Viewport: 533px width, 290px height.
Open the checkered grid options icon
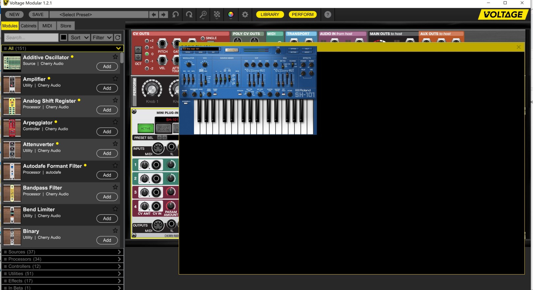tap(217, 14)
